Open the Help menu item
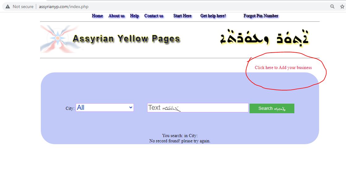Viewport: 346px width, 181px height. 135,16
